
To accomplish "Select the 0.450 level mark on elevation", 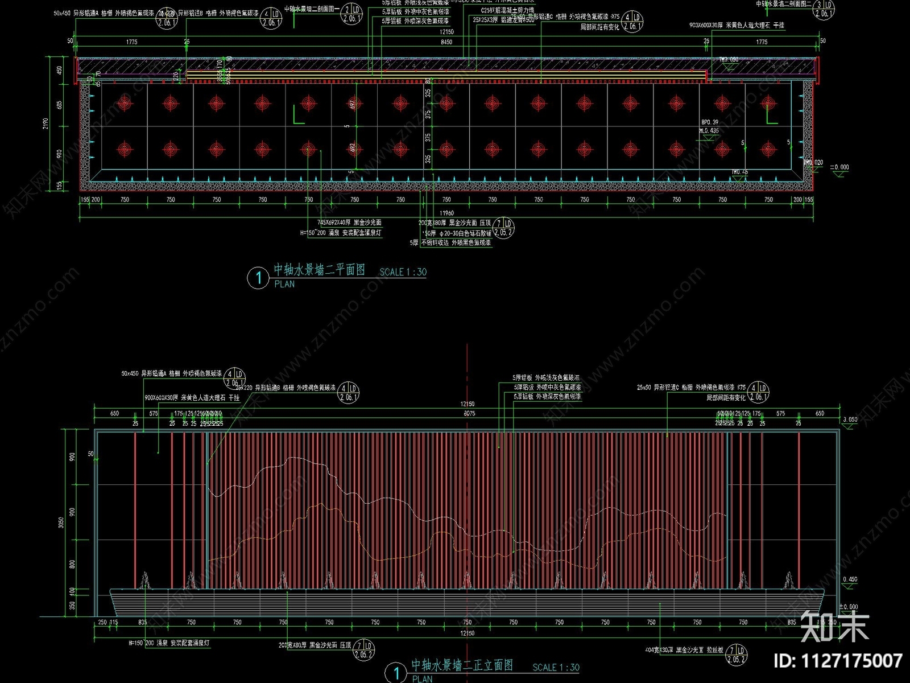I will click(x=850, y=579).
